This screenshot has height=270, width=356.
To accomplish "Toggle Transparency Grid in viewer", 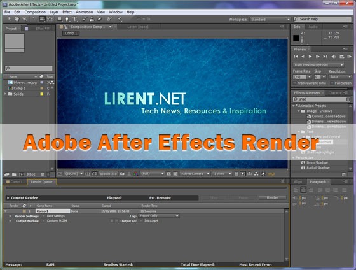I will (175, 174).
